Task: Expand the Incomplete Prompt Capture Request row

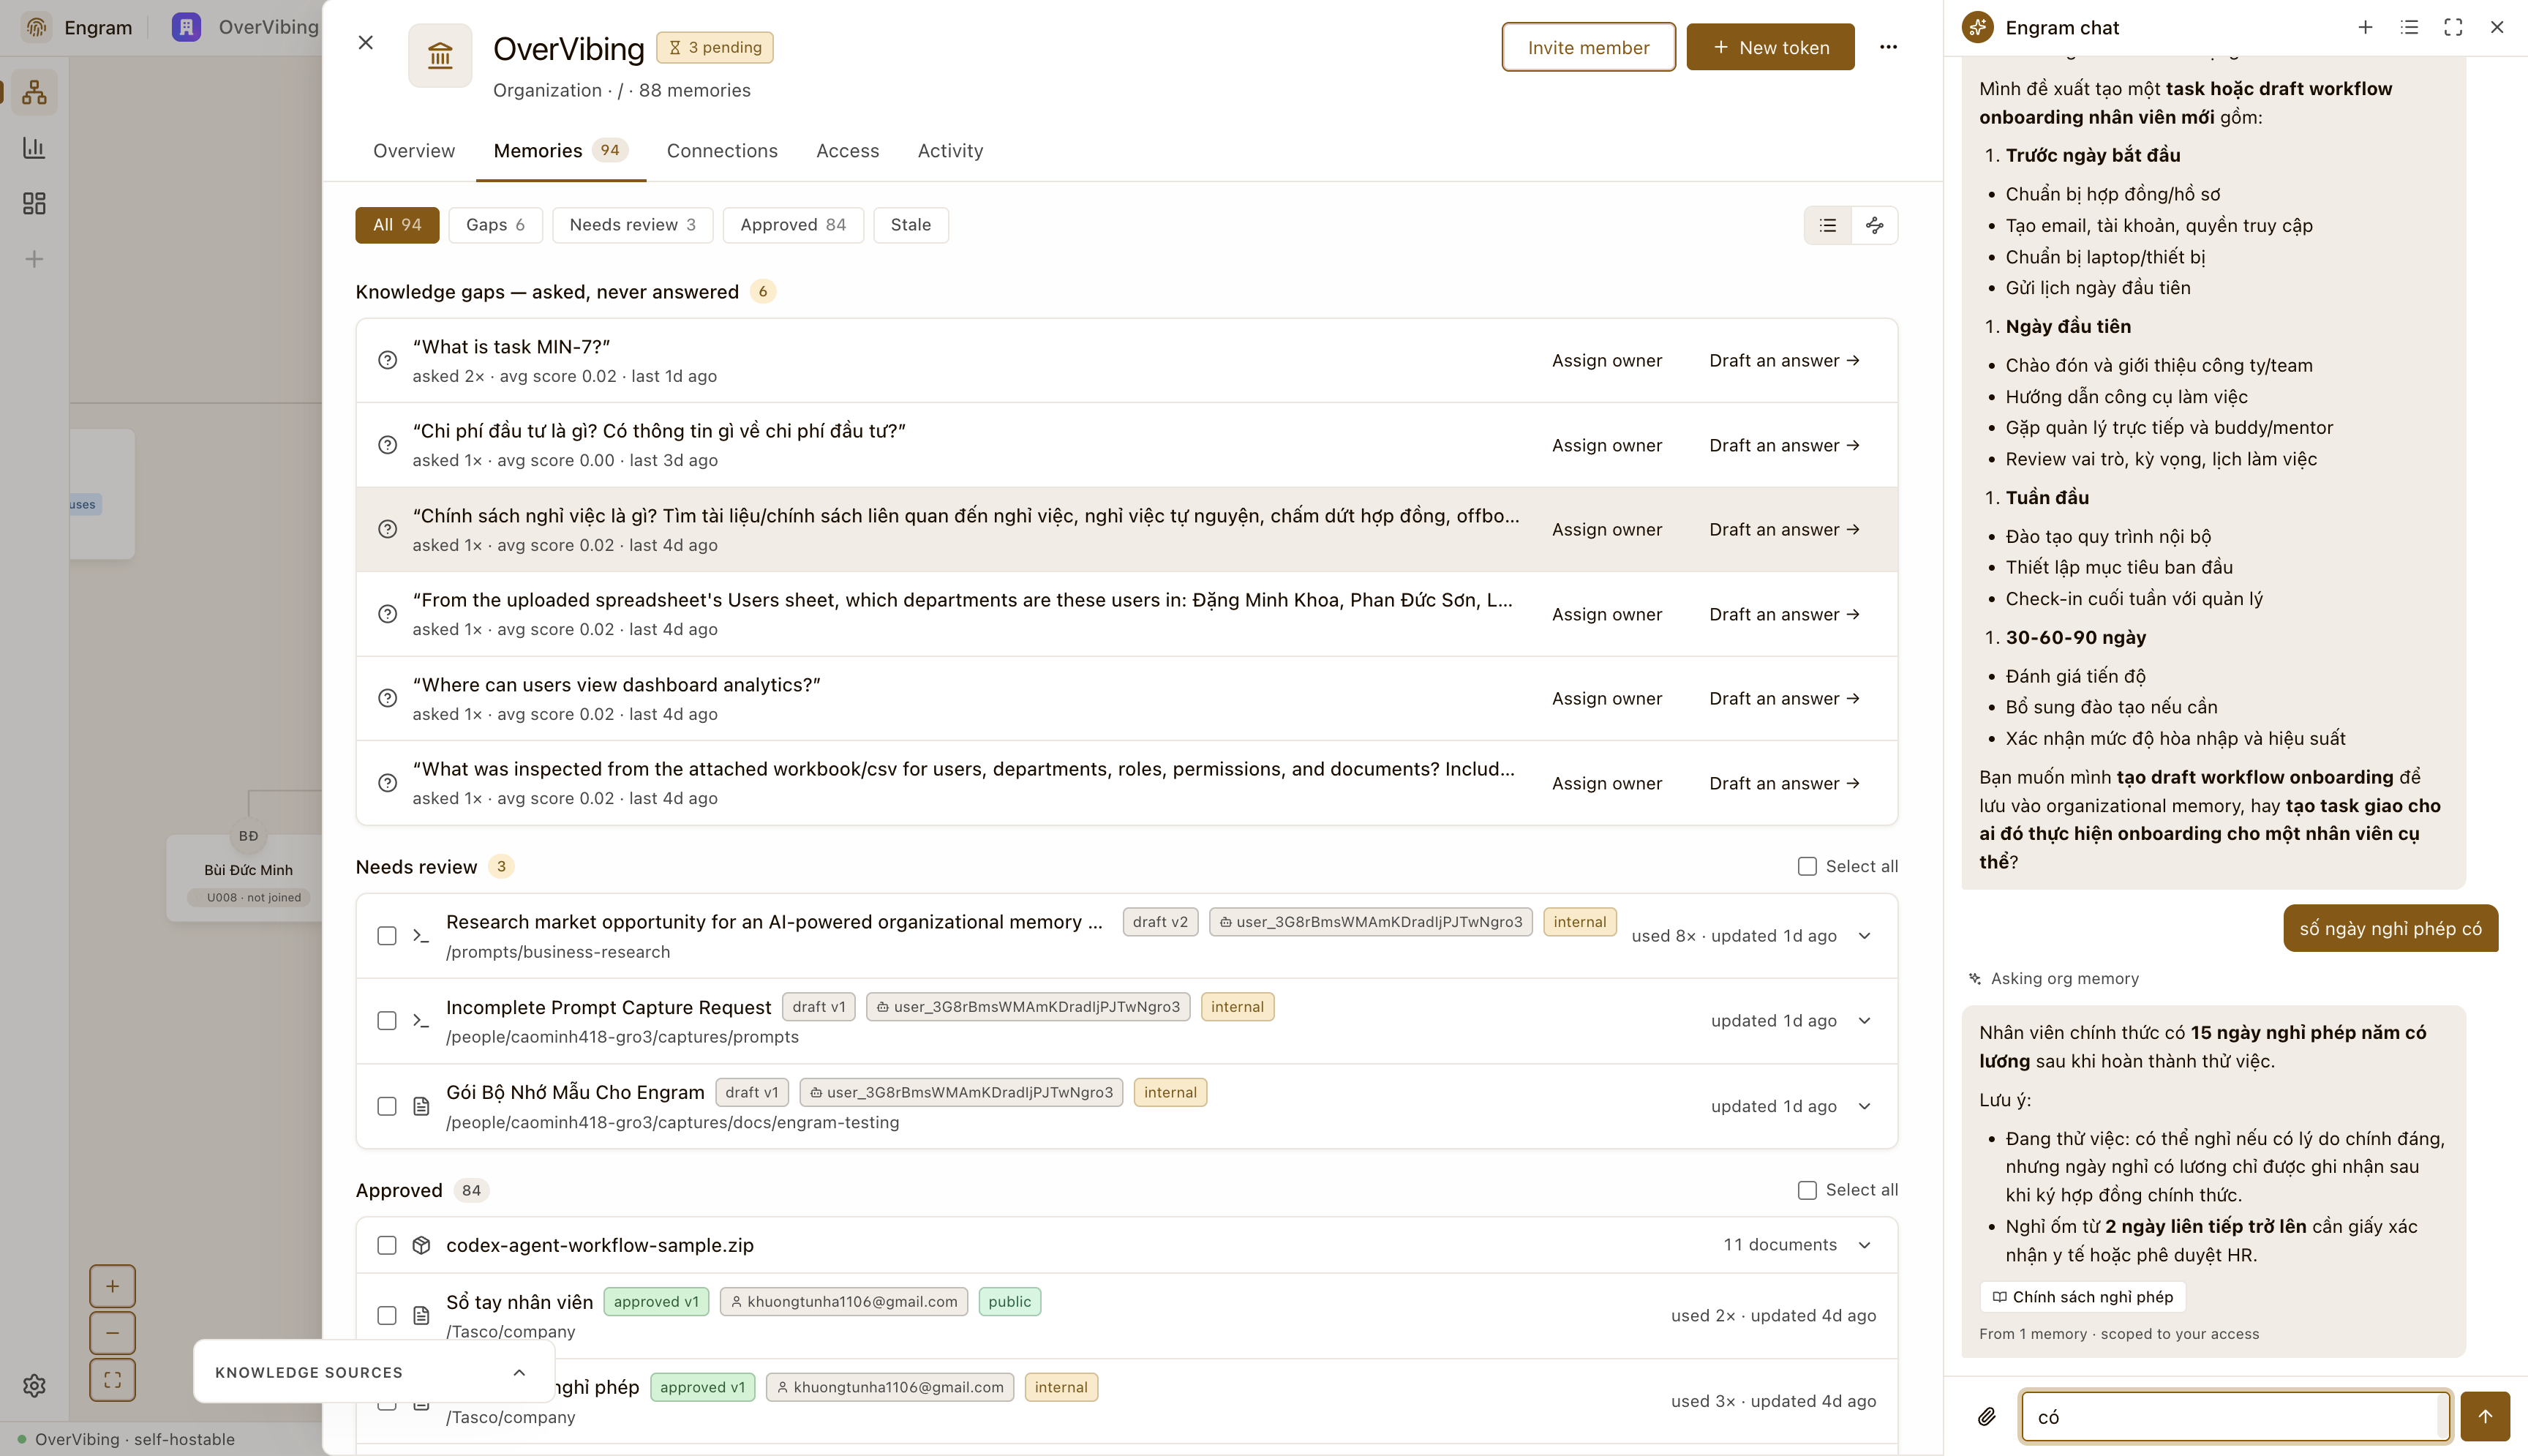Action: tap(1865, 1021)
